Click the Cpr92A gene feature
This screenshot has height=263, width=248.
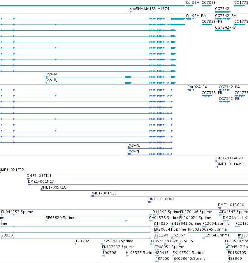[189, 6]
